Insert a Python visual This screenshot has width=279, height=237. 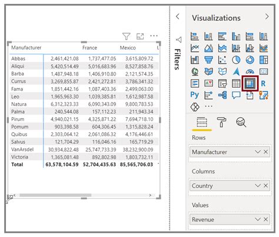tap(195, 95)
